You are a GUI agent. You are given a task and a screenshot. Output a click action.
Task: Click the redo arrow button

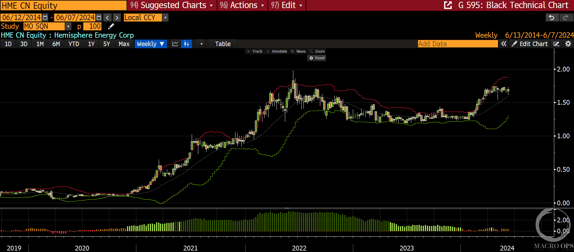tap(566, 18)
